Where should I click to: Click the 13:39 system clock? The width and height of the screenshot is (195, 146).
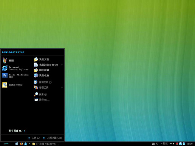pyautogui.click(x=190, y=144)
